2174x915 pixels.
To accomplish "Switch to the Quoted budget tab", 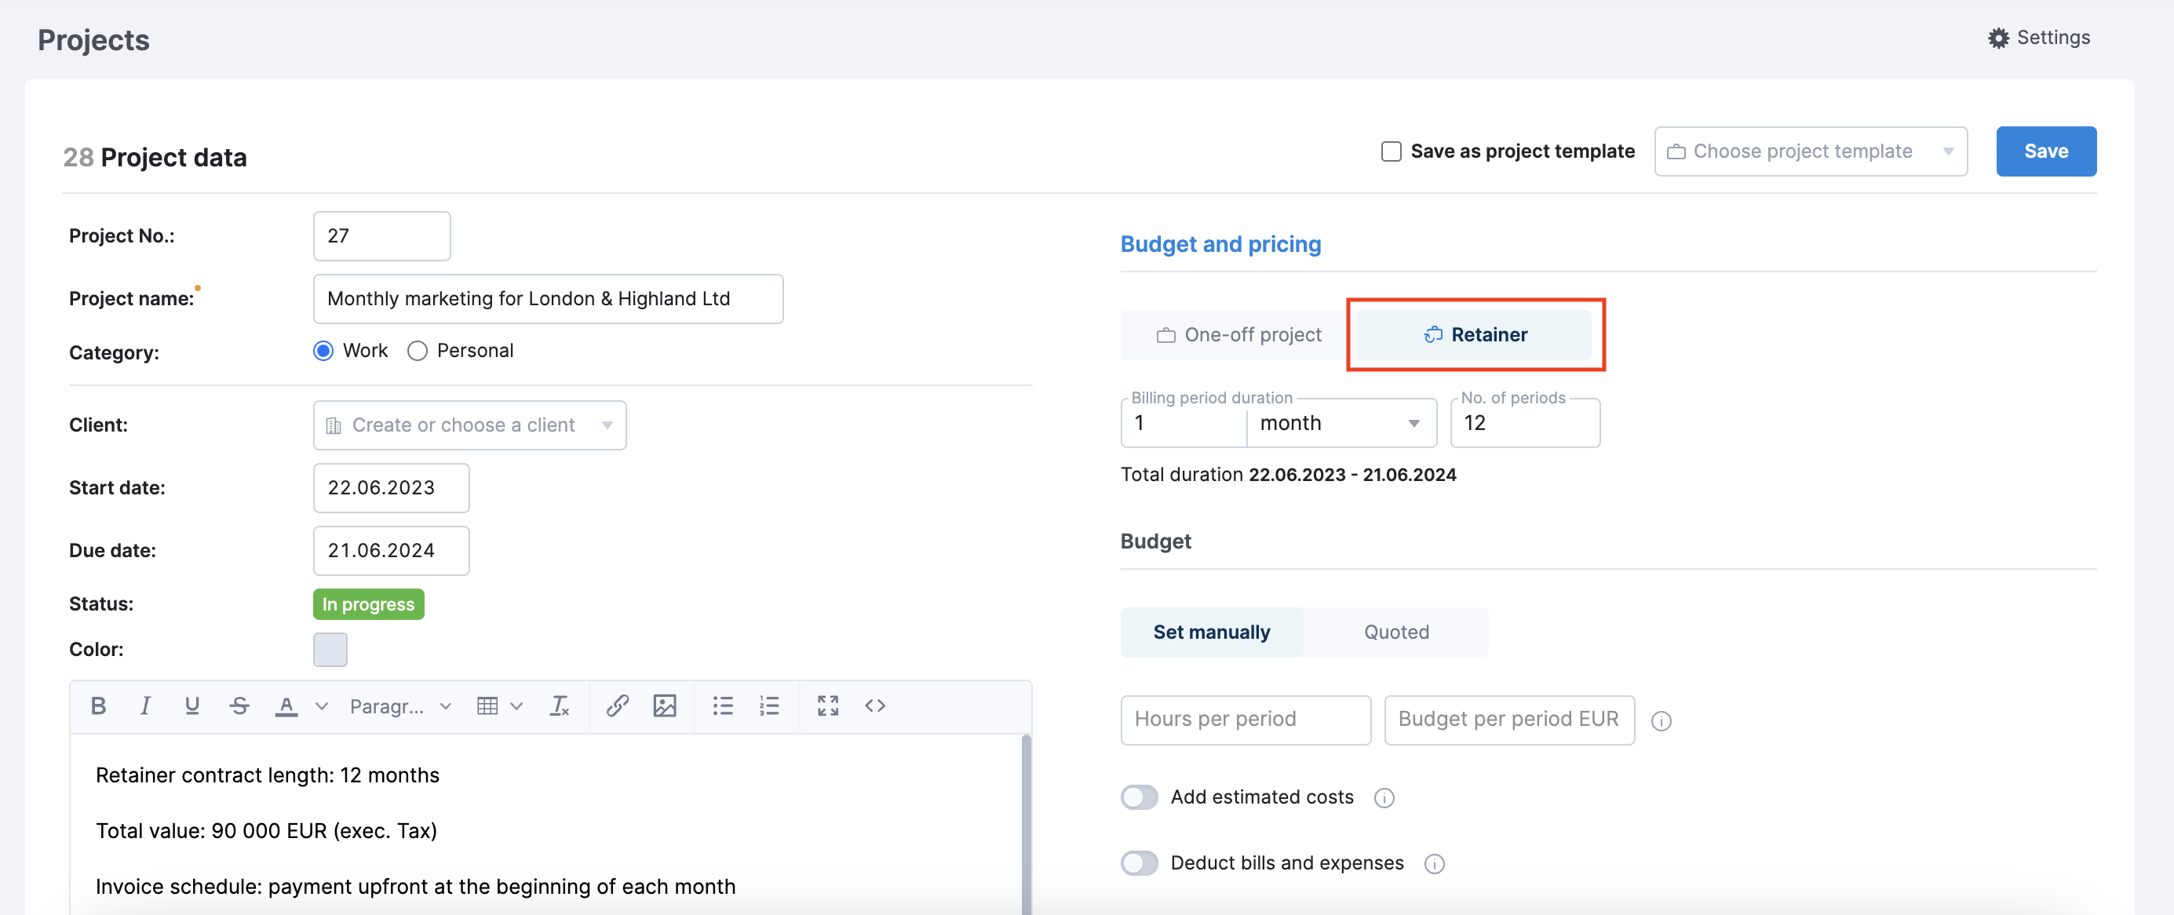I will click(1396, 632).
